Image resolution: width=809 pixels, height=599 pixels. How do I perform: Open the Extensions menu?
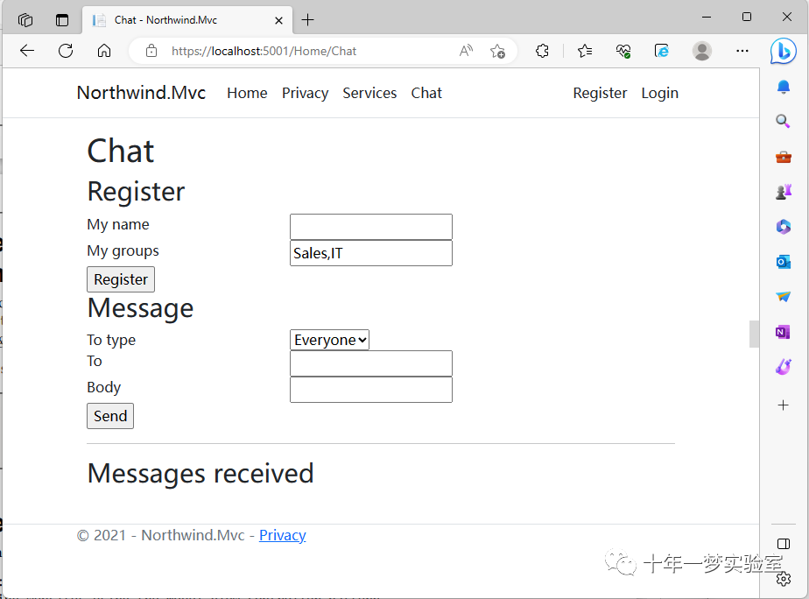point(542,51)
